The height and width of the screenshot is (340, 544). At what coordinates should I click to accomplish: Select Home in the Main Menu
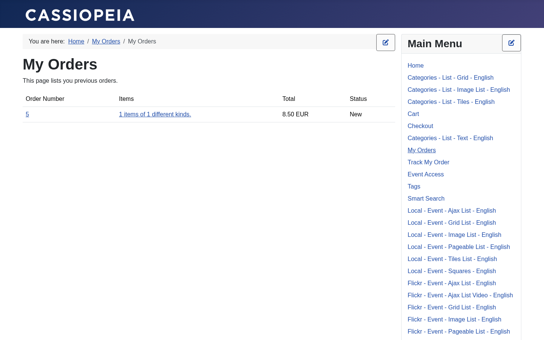(416, 66)
